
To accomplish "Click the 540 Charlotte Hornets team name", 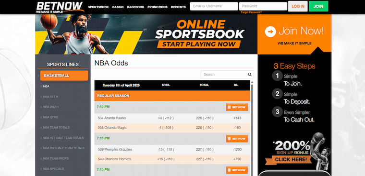I will (x=114, y=159).
